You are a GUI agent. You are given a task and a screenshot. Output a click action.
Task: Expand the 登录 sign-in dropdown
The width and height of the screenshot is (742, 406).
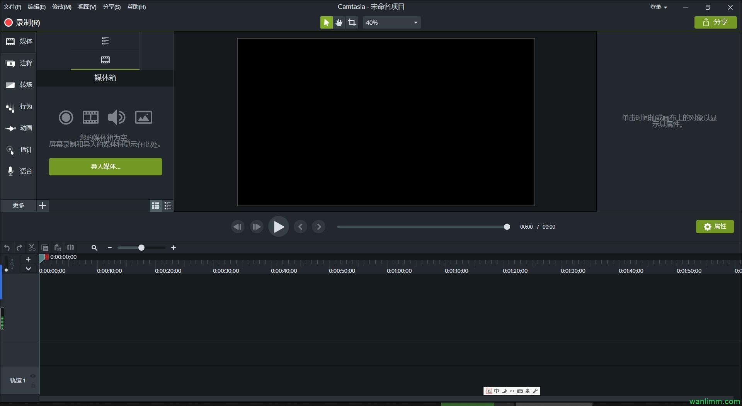(659, 7)
